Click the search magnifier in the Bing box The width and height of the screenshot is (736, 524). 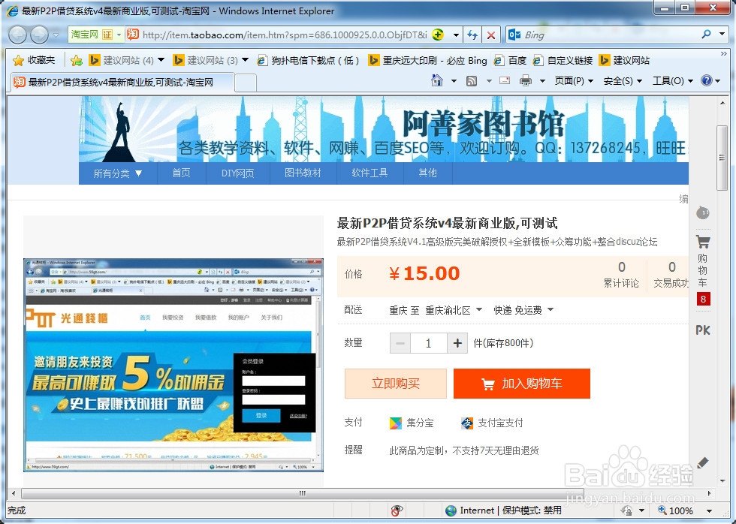click(706, 35)
